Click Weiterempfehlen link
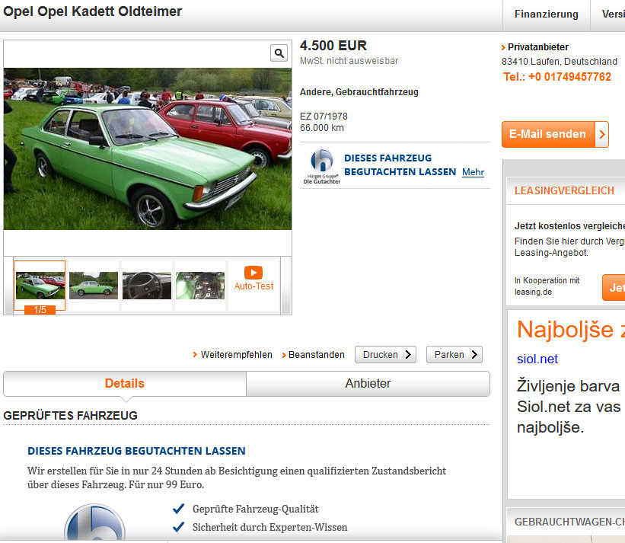The image size is (625, 543). click(x=236, y=355)
